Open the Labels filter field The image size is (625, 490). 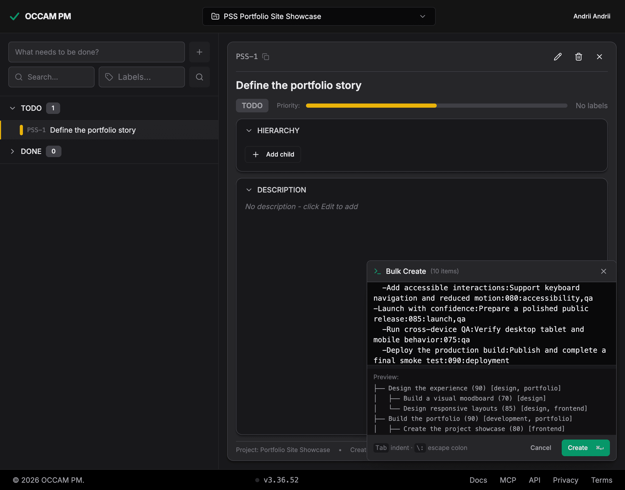point(142,77)
